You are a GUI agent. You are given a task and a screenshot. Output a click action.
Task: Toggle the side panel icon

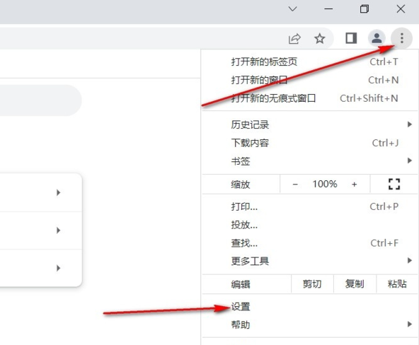click(351, 38)
